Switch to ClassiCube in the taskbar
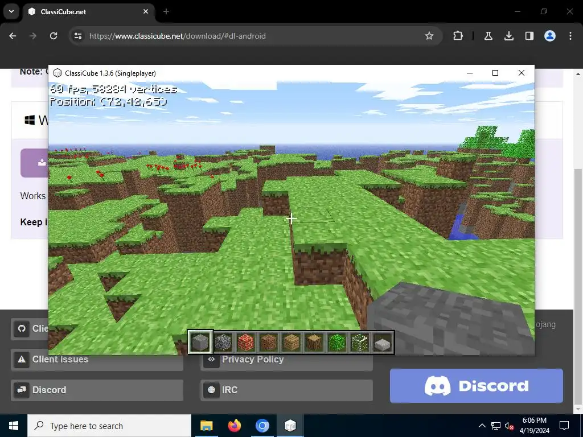 290,426
